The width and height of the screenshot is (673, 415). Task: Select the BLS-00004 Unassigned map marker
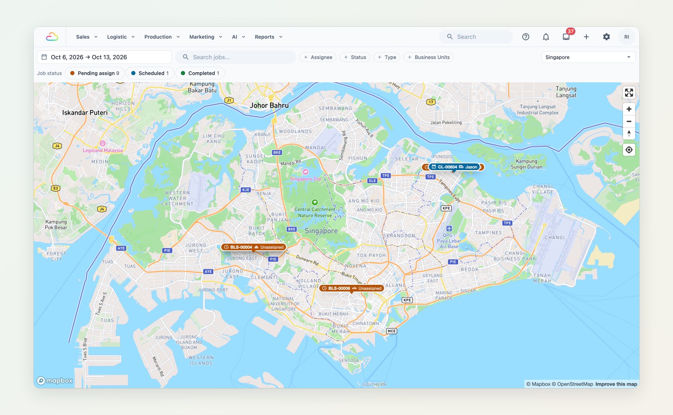254,247
